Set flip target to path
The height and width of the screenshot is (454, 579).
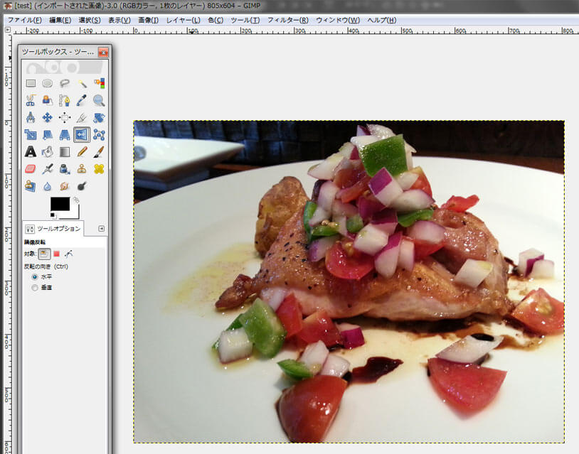69,254
